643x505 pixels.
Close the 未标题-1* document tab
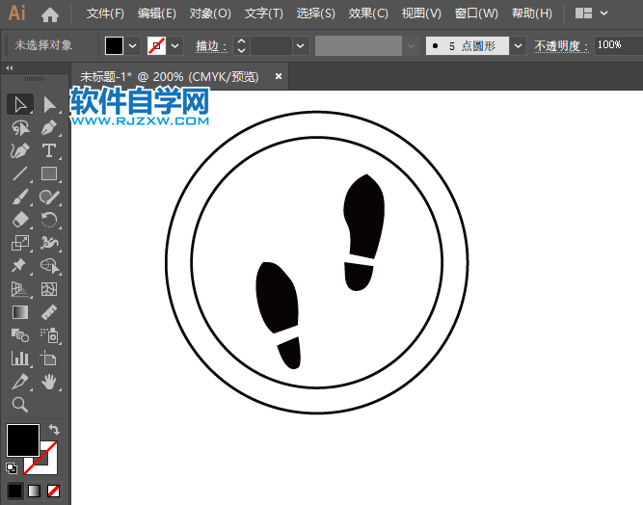coord(279,76)
